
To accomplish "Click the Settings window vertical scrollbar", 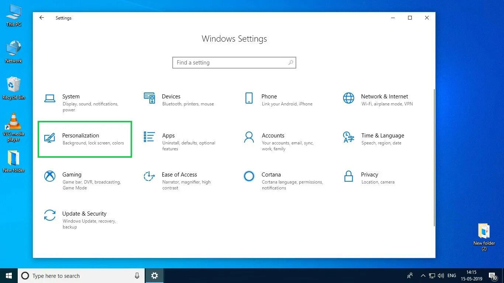I will coord(434,158).
